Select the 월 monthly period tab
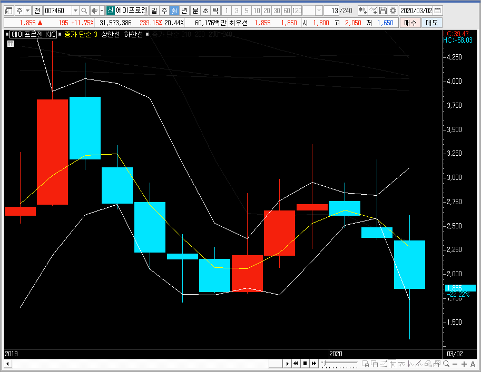The height and width of the screenshot is (372, 481). (174, 11)
